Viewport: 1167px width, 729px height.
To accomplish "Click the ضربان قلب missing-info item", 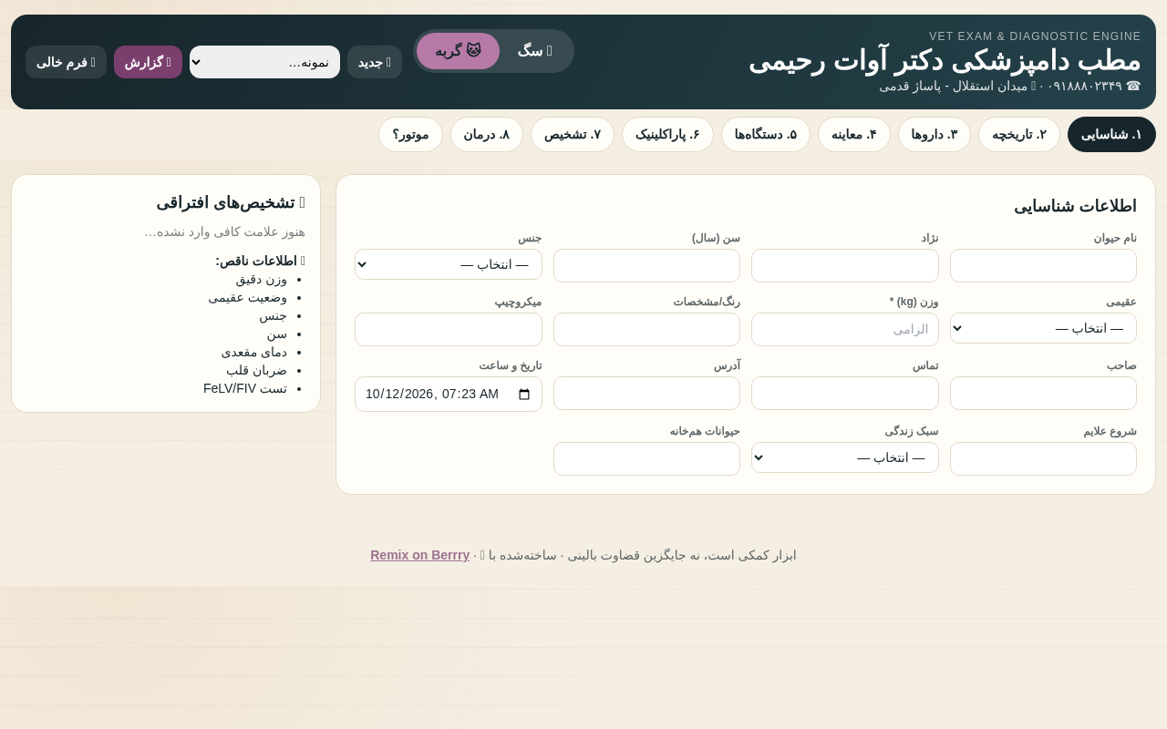I will [x=256, y=370].
